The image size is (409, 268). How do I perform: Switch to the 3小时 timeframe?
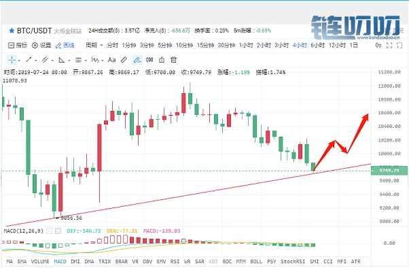[x=282, y=45]
